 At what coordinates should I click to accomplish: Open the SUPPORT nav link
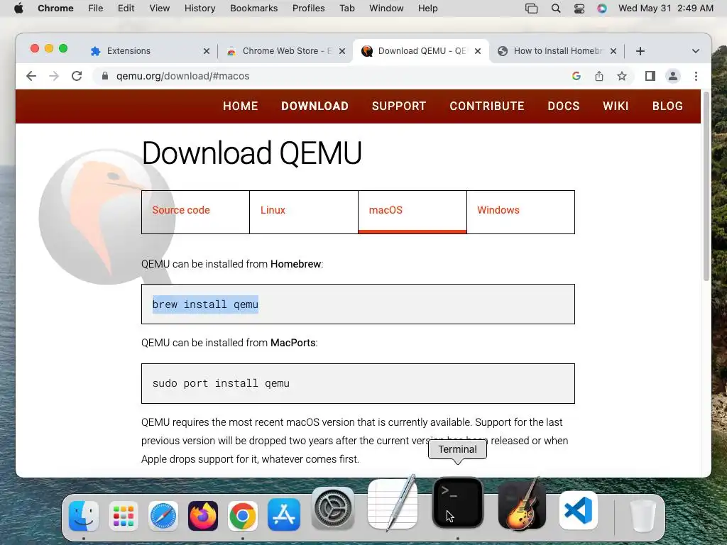pyautogui.click(x=399, y=106)
